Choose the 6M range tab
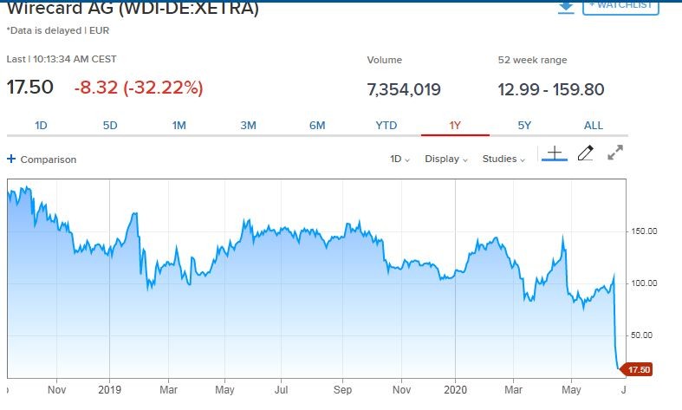This screenshot has height=410, width=682. tap(317, 126)
